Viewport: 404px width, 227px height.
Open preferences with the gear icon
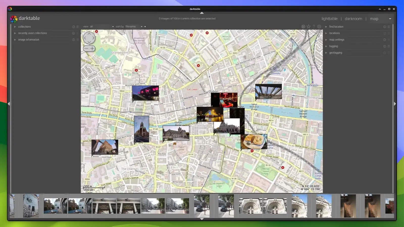point(319,26)
